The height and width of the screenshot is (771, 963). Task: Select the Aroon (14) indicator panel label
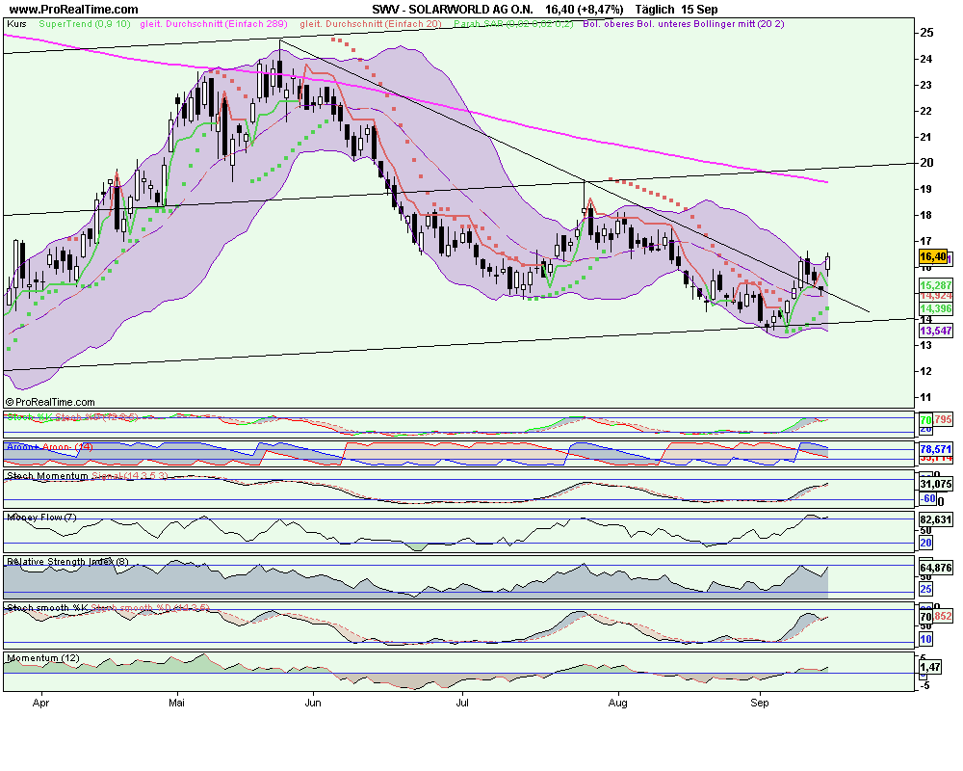pyautogui.click(x=50, y=447)
